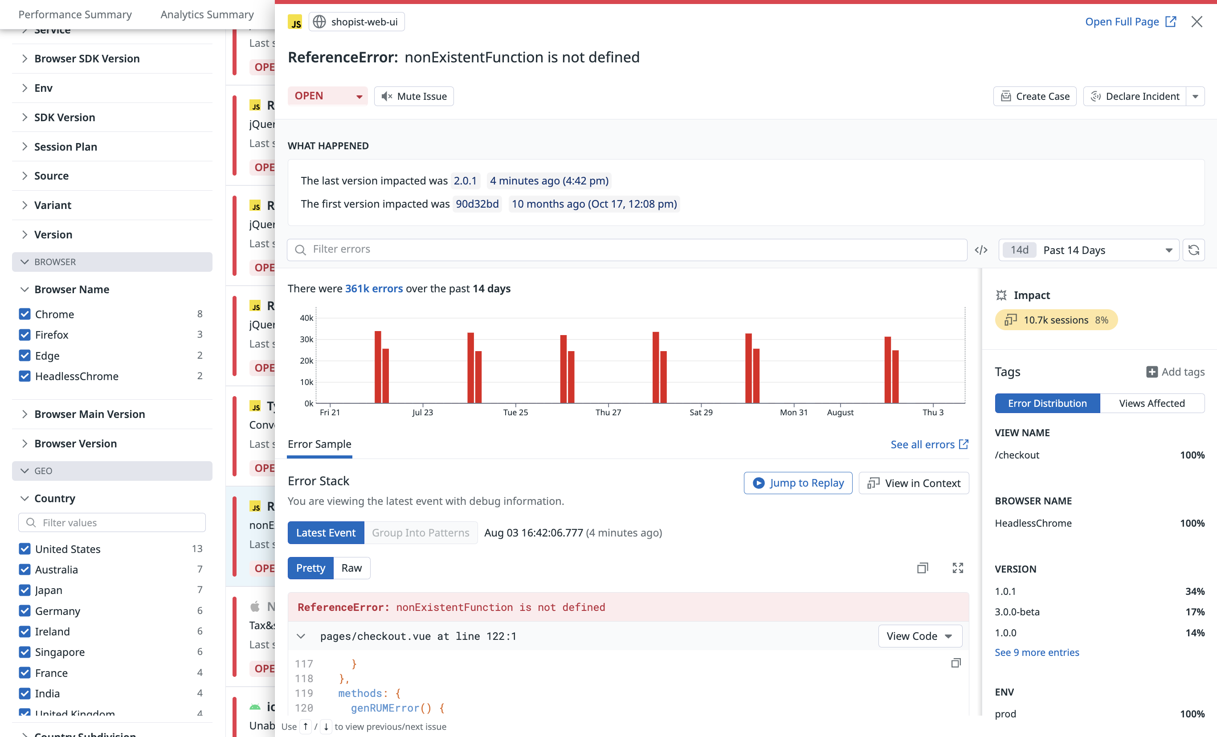Click the Add tags plus icon
This screenshot has width=1217, height=737.
(x=1152, y=372)
